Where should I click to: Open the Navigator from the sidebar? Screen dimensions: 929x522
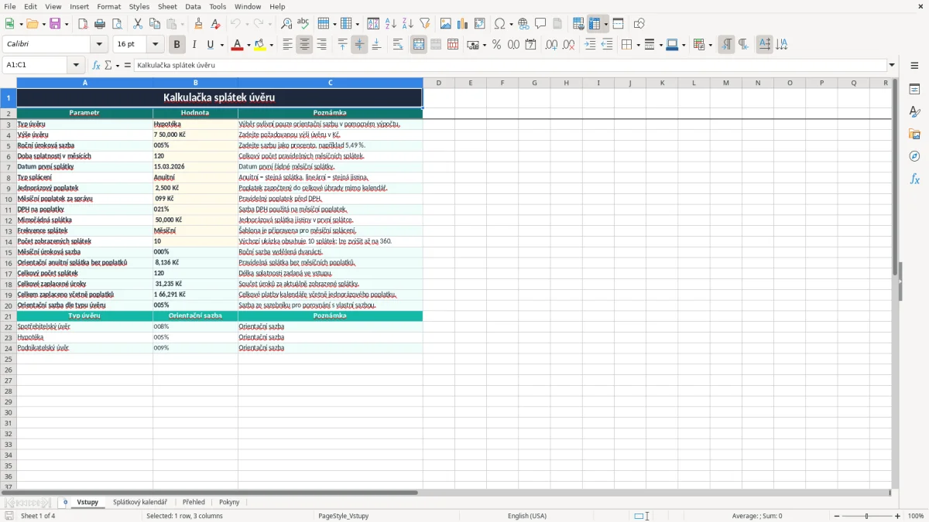pyautogui.click(x=914, y=156)
